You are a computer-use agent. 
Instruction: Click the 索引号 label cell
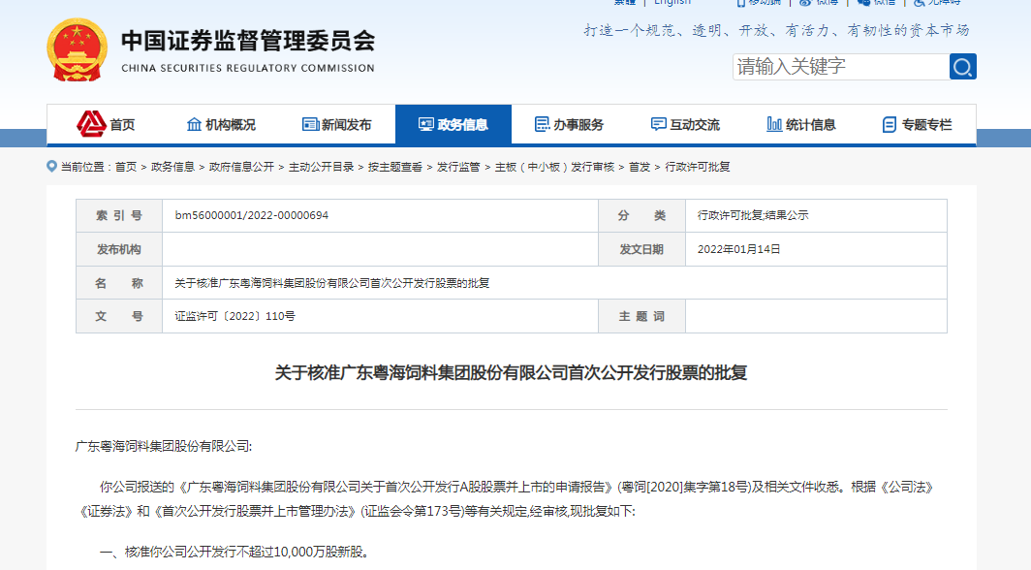coord(119,215)
